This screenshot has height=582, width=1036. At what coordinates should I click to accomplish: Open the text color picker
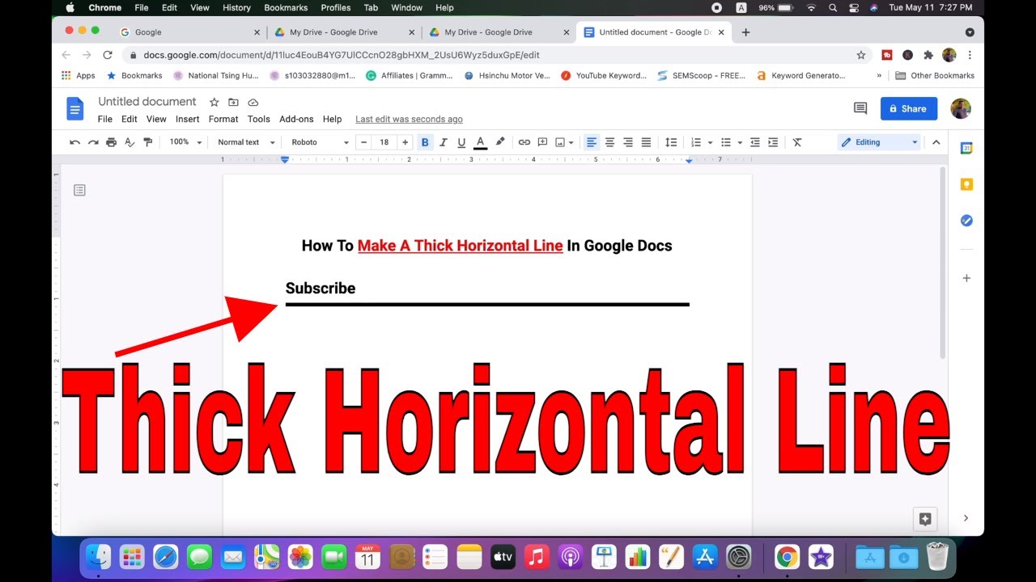(480, 142)
